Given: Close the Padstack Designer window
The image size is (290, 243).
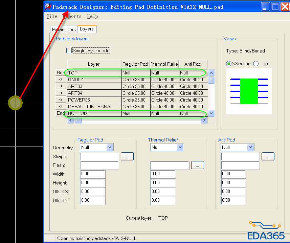Looking at the screenshot, I should [285, 7].
